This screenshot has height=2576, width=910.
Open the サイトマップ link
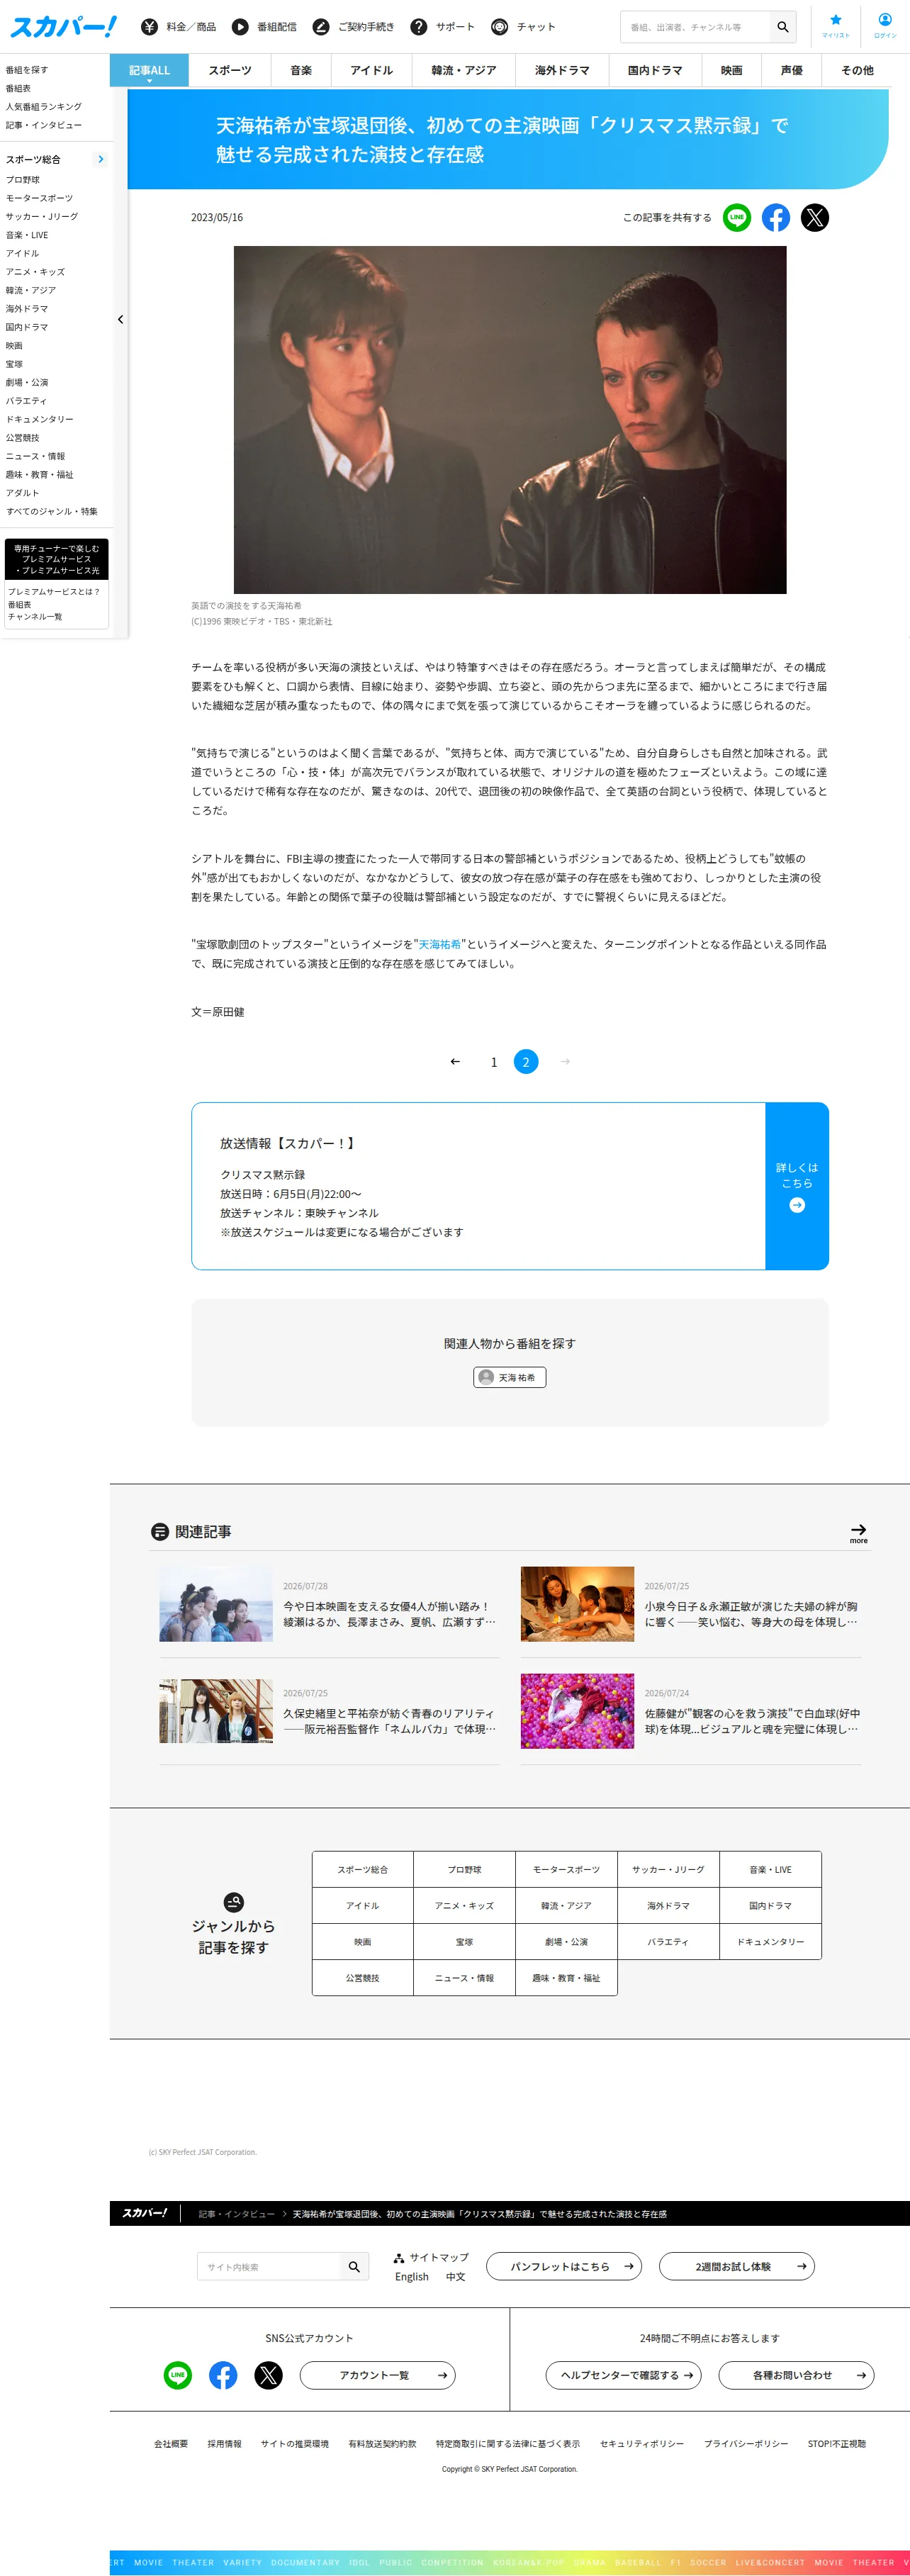click(431, 2257)
